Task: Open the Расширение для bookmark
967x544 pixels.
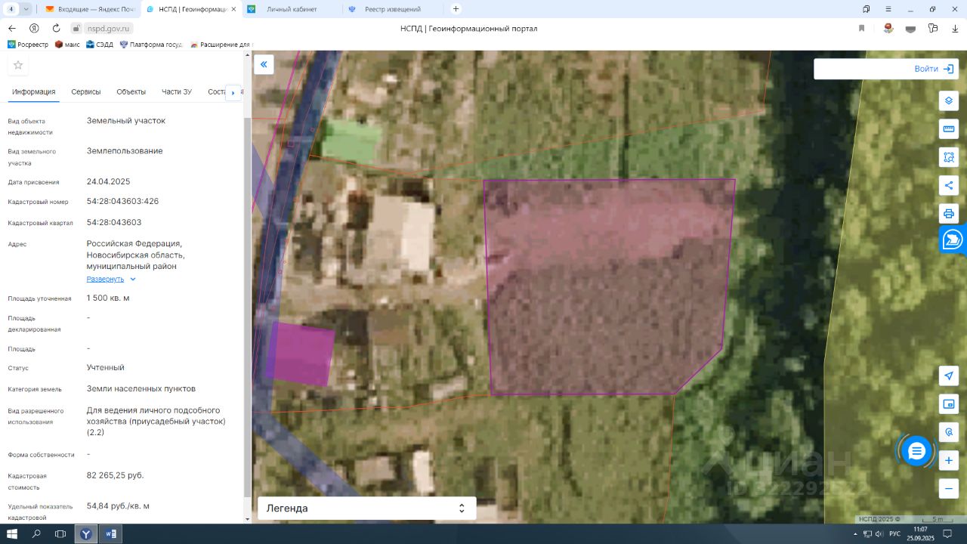Action: pyautogui.click(x=220, y=45)
